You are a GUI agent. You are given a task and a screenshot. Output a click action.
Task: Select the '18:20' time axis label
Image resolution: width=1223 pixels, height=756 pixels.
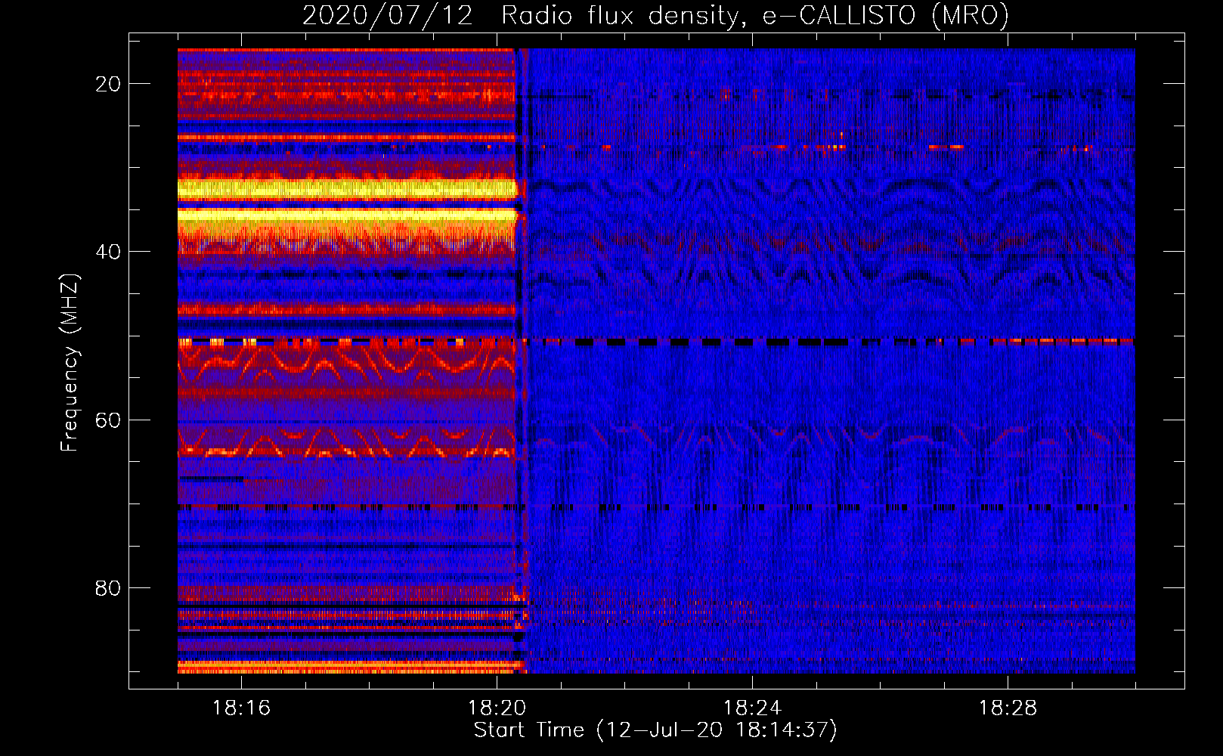coord(497,708)
